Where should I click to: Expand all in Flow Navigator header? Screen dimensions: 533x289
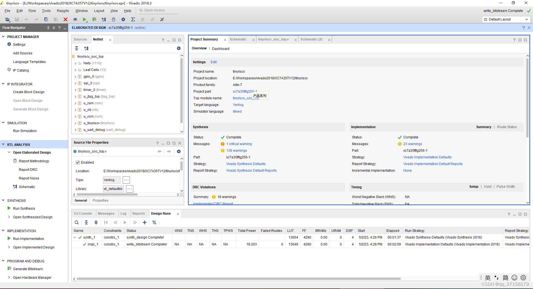pyautogui.click(x=54, y=28)
